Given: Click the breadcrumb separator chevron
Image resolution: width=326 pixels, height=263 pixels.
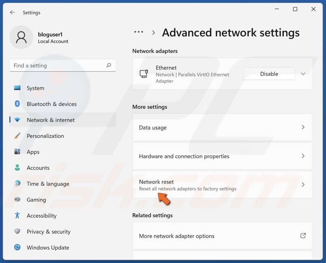Looking at the screenshot, I should pyautogui.click(x=154, y=33).
